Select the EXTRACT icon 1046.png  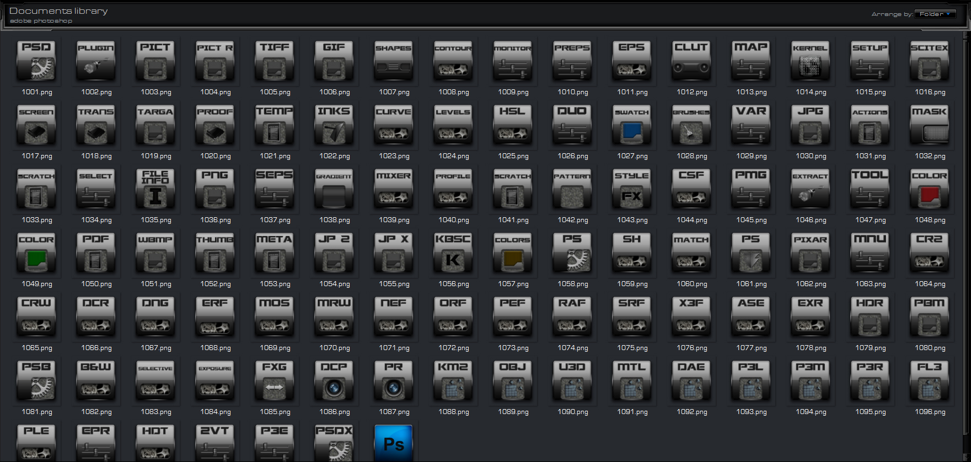811,189
